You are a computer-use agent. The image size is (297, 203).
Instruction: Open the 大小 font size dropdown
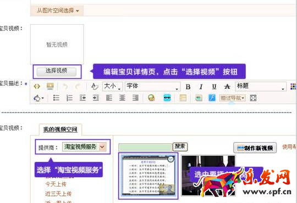coord(113,86)
